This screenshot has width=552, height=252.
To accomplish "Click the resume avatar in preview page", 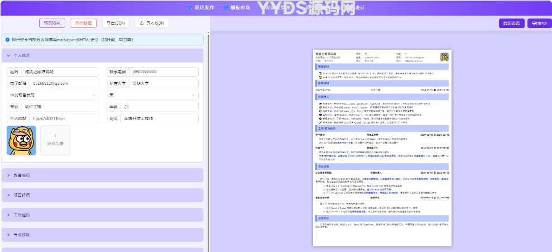I will point(444,57).
